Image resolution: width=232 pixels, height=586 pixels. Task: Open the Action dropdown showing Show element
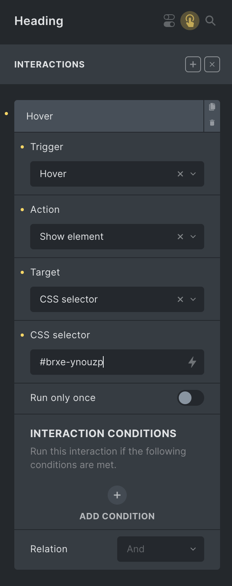point(117,237)
